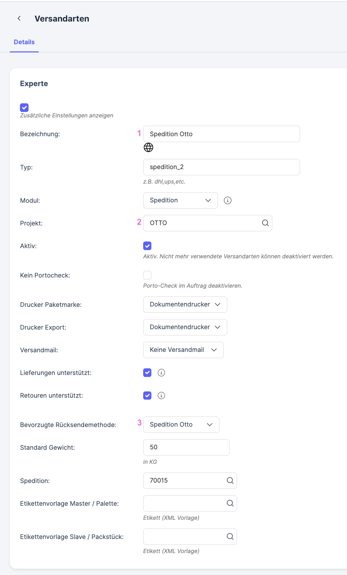Viewport: 347px width, 575px height.
Task: Search Etikettenvorlage Master / Palette templates
Action: (230, 503)
